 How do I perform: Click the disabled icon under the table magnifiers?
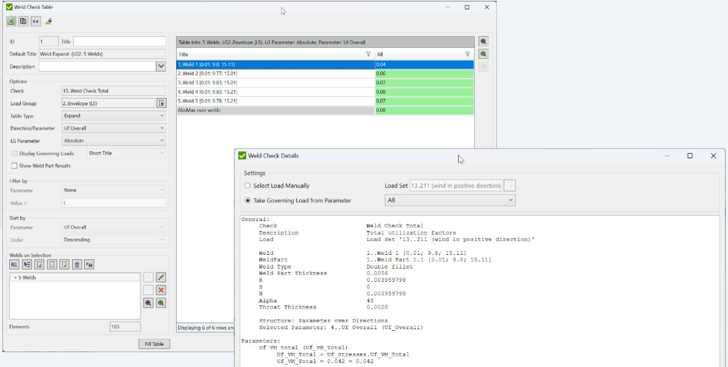coord(484,67)
